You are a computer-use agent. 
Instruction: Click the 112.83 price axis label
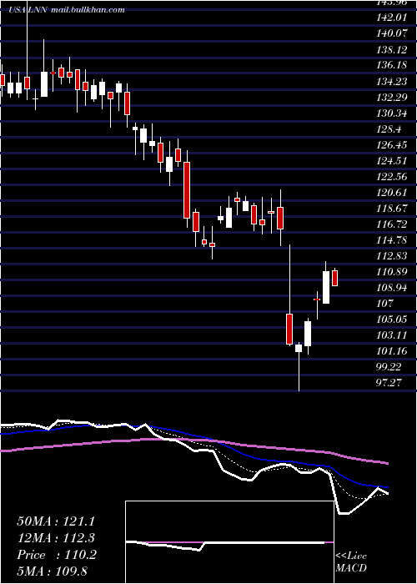pyautogui.click(x=390, y=256)
